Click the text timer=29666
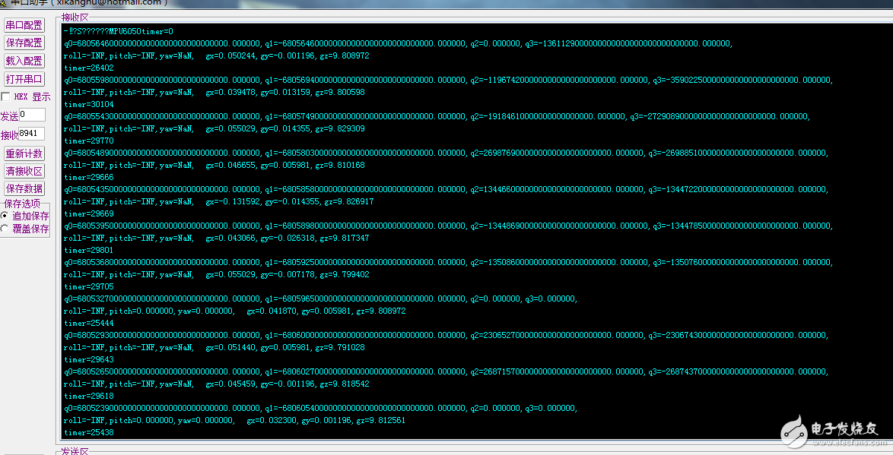893x455 pixels. [x=89, y=177]
